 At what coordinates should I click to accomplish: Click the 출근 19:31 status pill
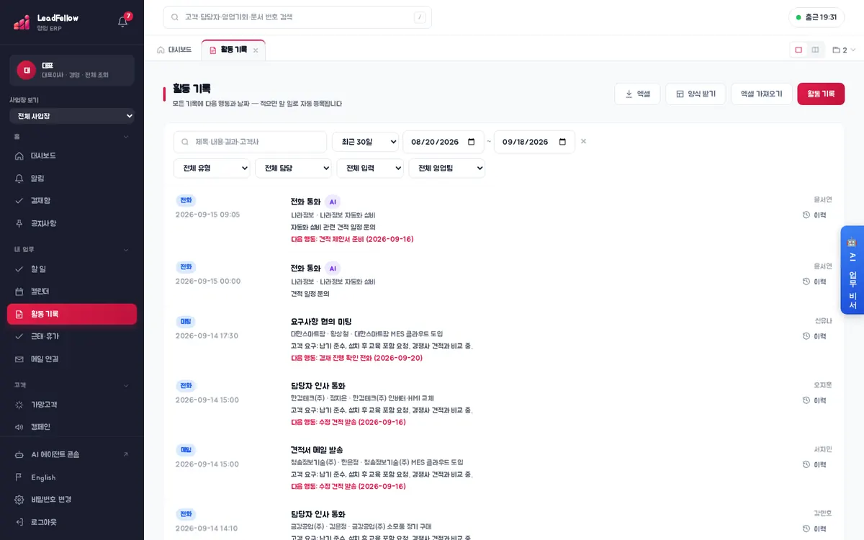pyautogui.click(x=816, y=17)
